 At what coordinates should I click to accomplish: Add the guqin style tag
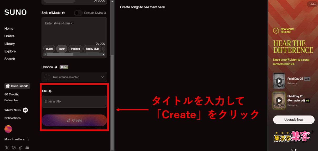(x=49, y=49)
